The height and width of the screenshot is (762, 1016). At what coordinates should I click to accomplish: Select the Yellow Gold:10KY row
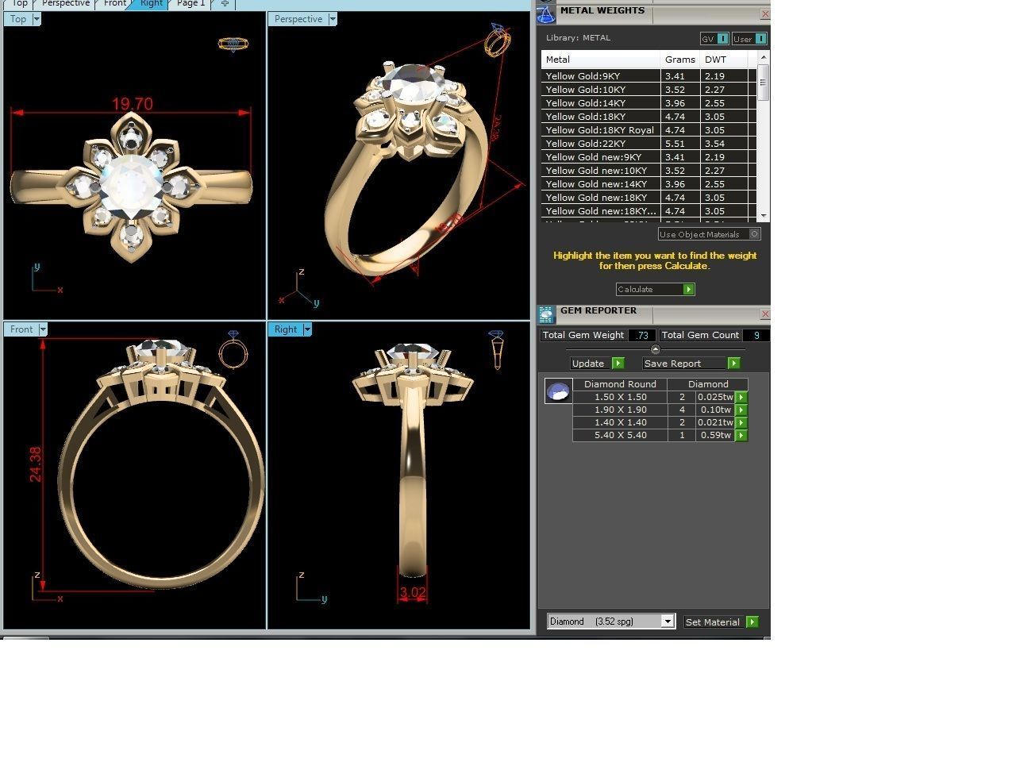click(x=649, y=90)
